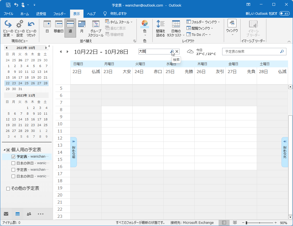Image resolution: width=293 pixels, height=226 pixels.
Task: Open フォルダーウィンドウ dropdown
Action: click(203, 22)
